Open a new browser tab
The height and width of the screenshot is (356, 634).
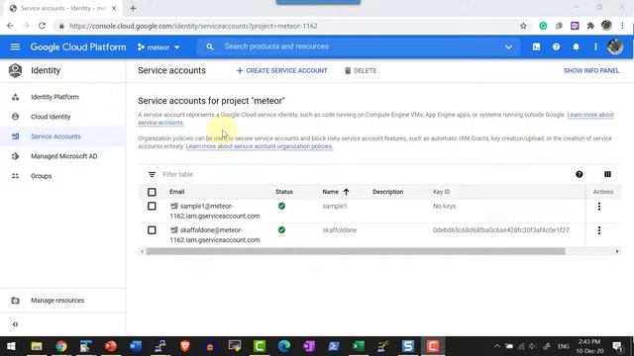[133, 8]
